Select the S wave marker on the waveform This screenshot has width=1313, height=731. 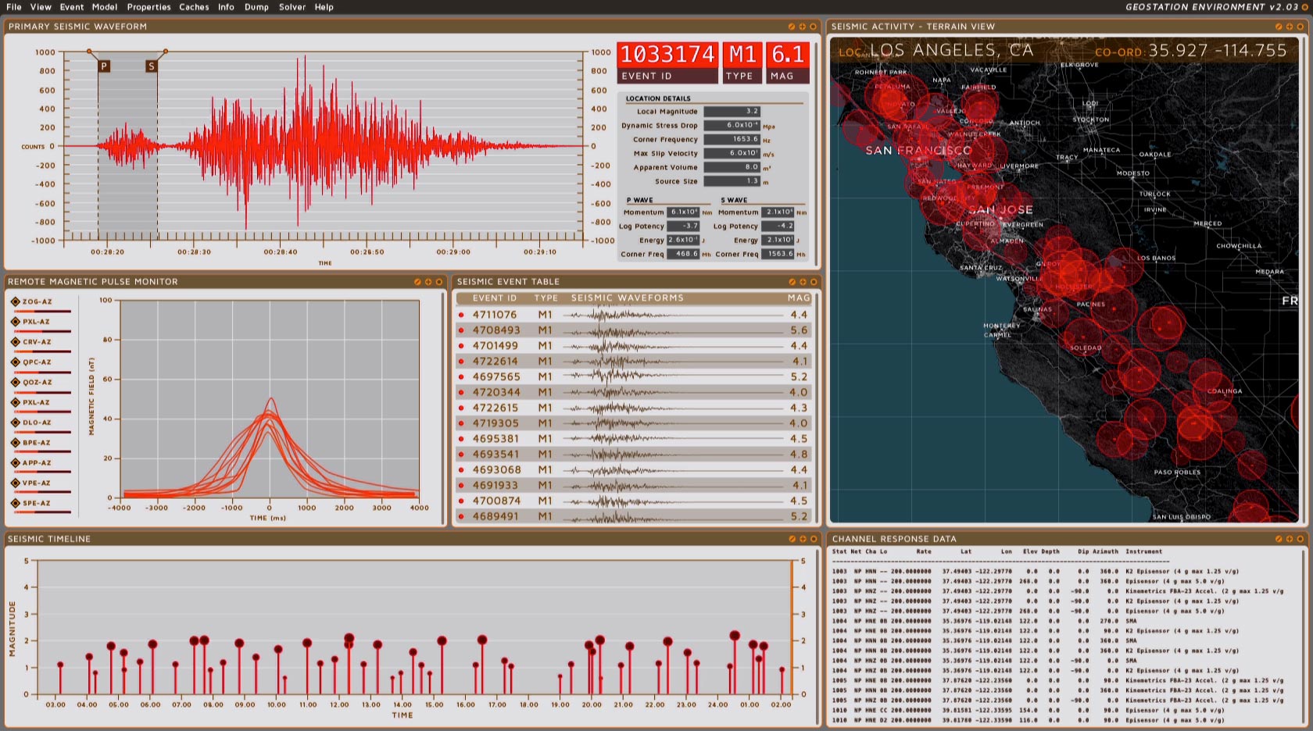(x=152, y=66)
